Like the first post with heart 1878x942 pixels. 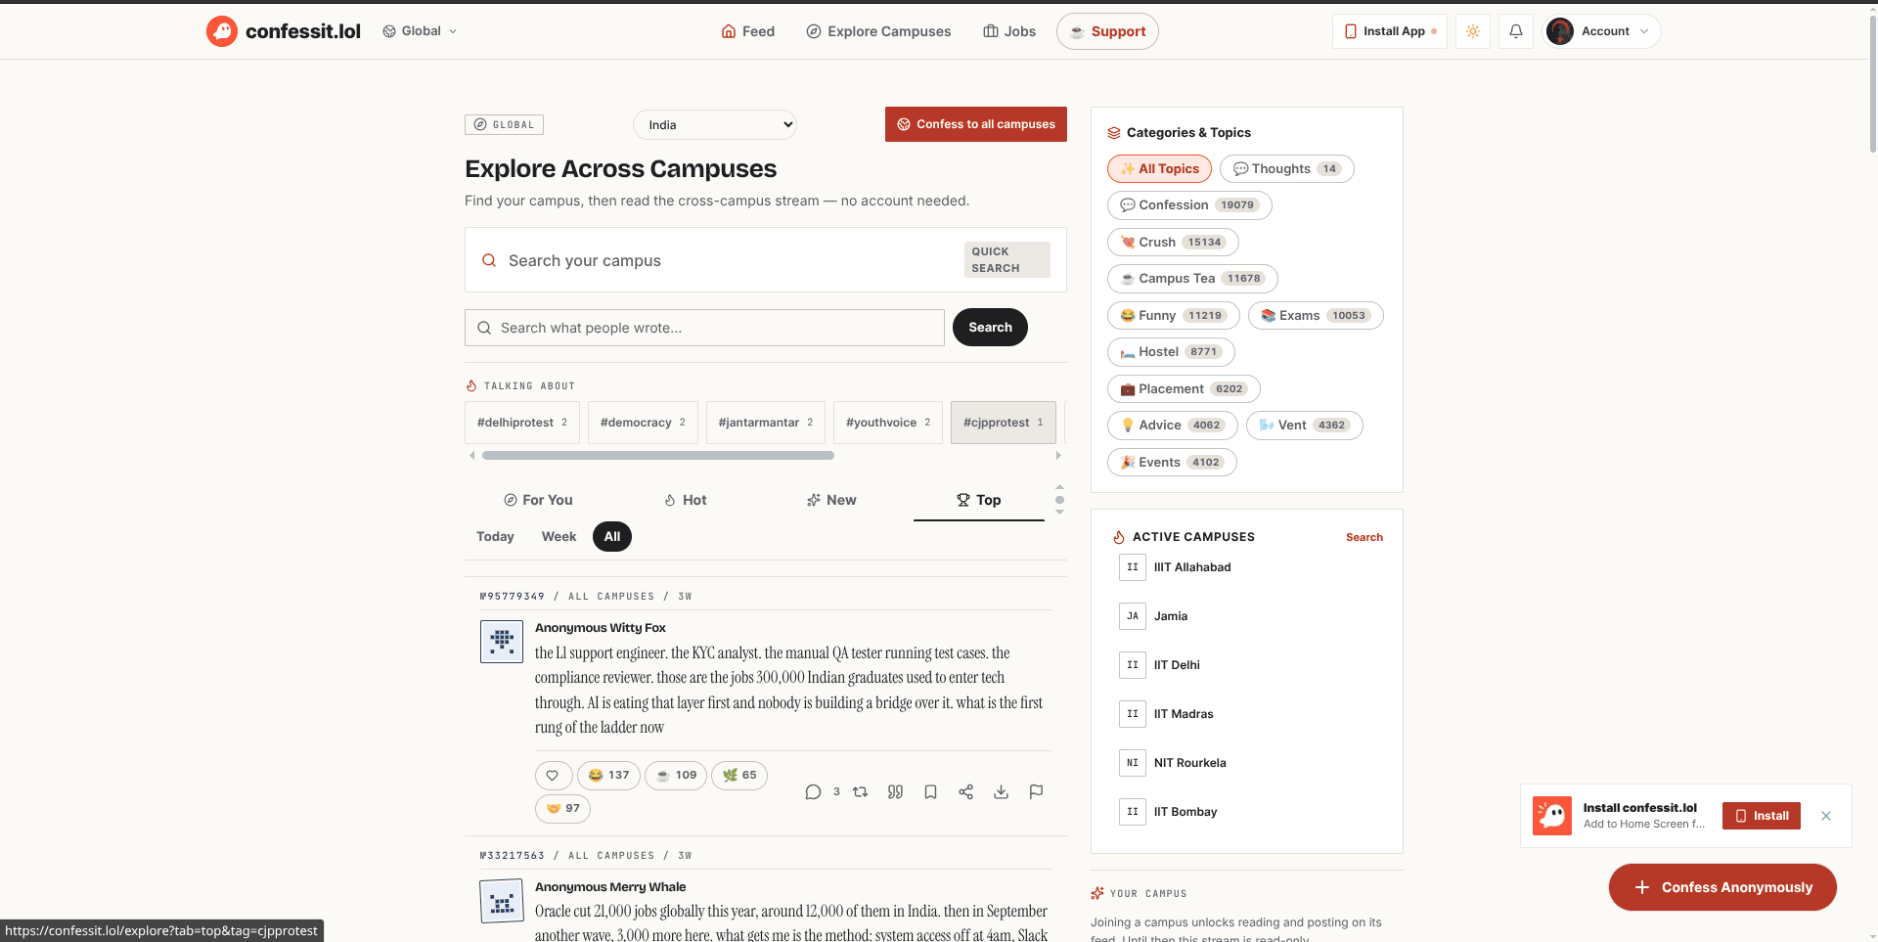(x=553, y=776)
